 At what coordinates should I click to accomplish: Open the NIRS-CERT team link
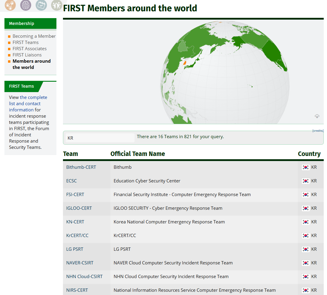(77, 290)
